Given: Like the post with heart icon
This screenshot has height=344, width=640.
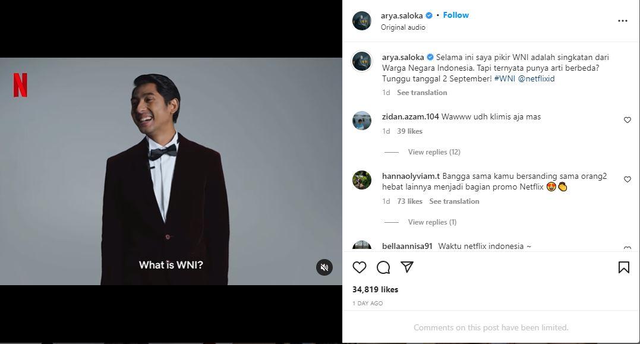Looking at the screenshot, I should (x=360, y=267).
